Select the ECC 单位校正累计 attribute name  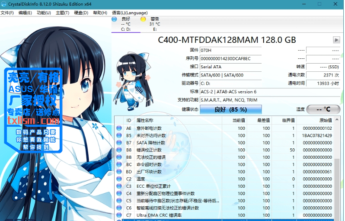tap(153, 186)
